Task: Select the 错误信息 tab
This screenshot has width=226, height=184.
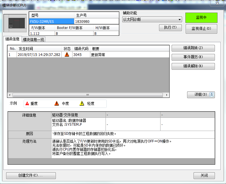Action: pyautogui.click(x=13, y=39)
